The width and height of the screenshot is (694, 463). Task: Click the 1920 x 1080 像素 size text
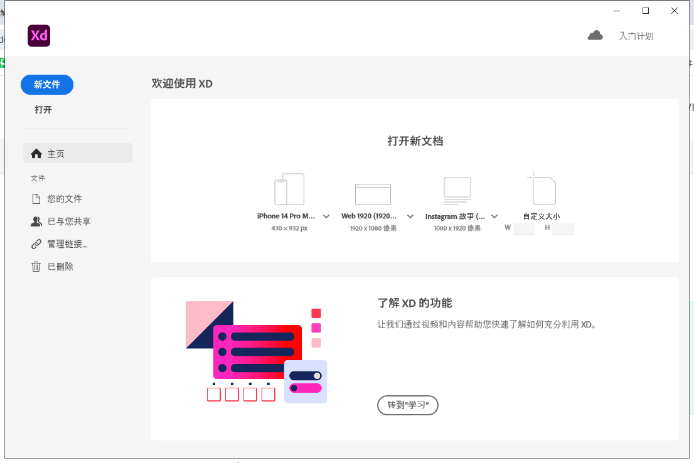(x=373, y=228)
